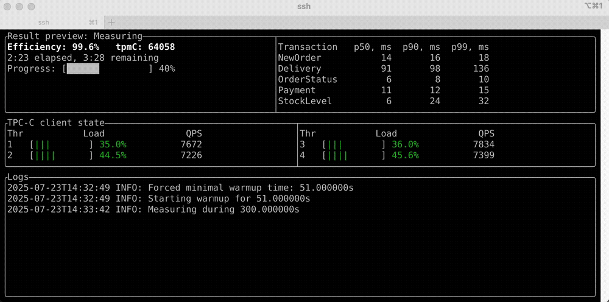Minimize the terminal window
Image resolution: width=609 pixels, height=302 pixels.
(21, 6)
